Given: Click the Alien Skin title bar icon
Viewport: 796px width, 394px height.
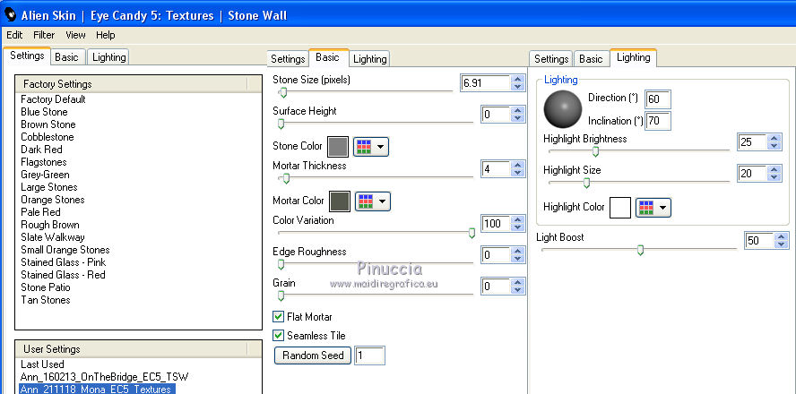Looking at the screenshot, I should [10, 14].
